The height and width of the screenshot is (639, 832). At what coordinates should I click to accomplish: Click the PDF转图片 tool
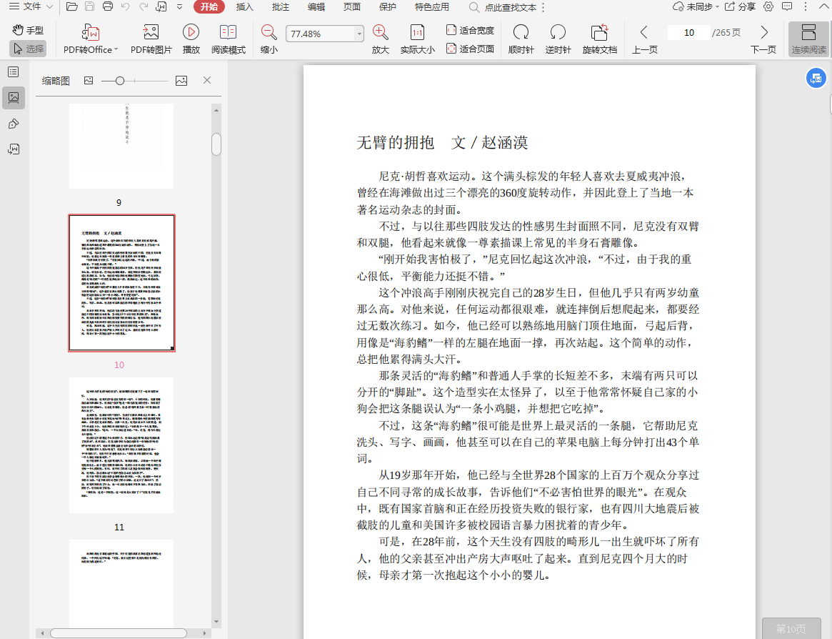click(151, 39)
